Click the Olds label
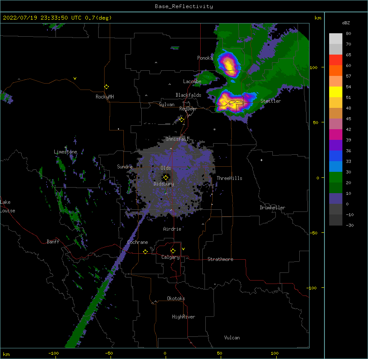This screenshot has height=359, width=368. coord(166,168)
